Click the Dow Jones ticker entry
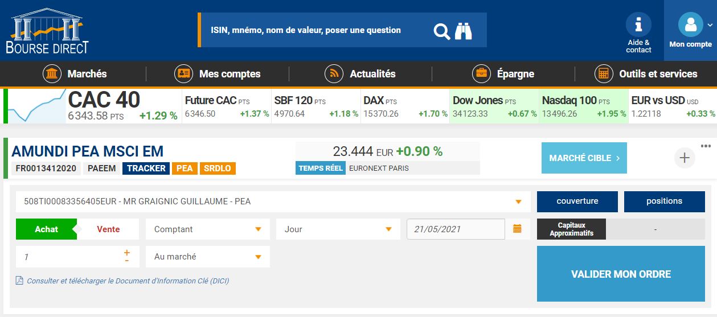The width and height of the screenshot is (717, 317). [494, 106]
